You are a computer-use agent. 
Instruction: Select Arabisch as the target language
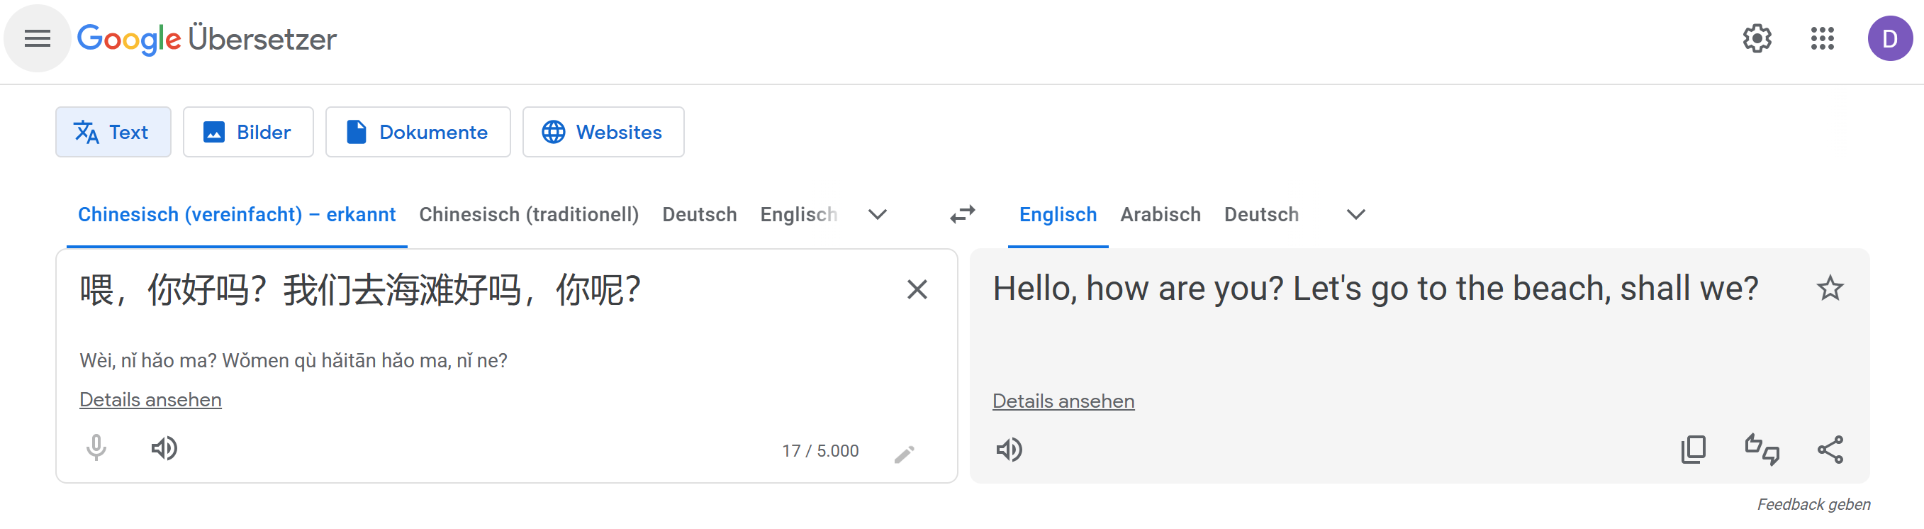click(1160, 214)
